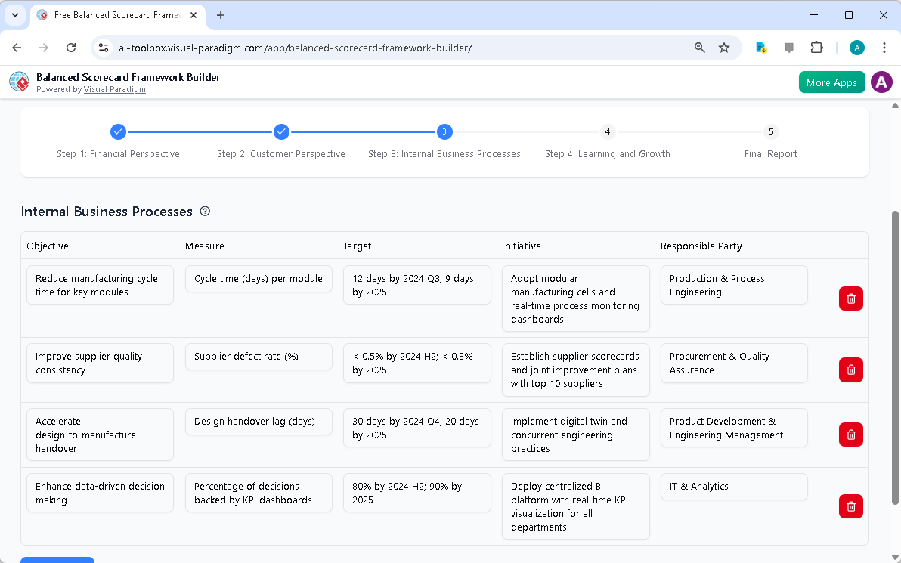Return to Step 1: Financial Perspective
Viewport: 901px width, 563px height.
(x=118, y=142)
